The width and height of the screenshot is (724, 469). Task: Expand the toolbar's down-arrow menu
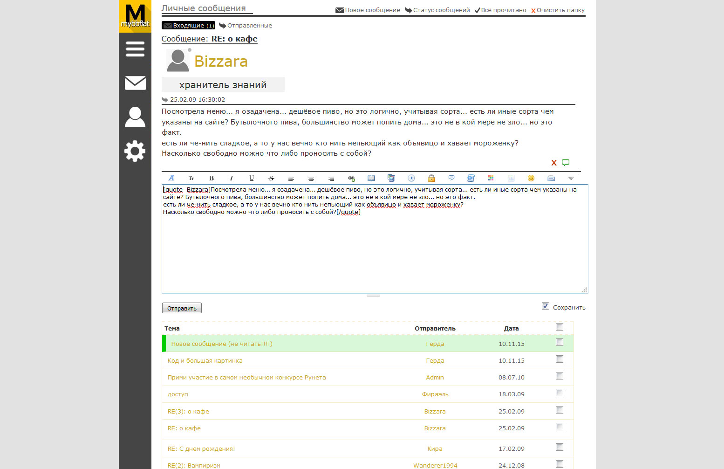pos(571,178)
